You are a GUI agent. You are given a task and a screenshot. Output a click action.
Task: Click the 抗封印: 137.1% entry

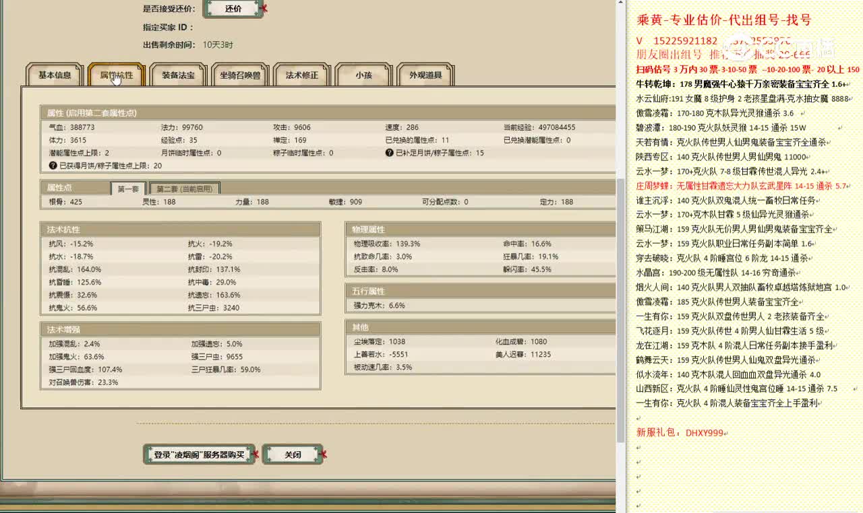pyautogui.click(x=214, y=269)
